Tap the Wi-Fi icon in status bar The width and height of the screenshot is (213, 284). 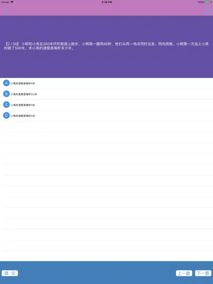point(12,2)
